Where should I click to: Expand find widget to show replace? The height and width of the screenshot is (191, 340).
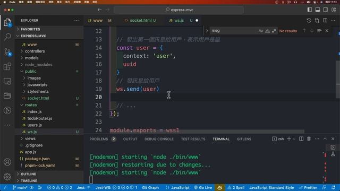point(207,31)
